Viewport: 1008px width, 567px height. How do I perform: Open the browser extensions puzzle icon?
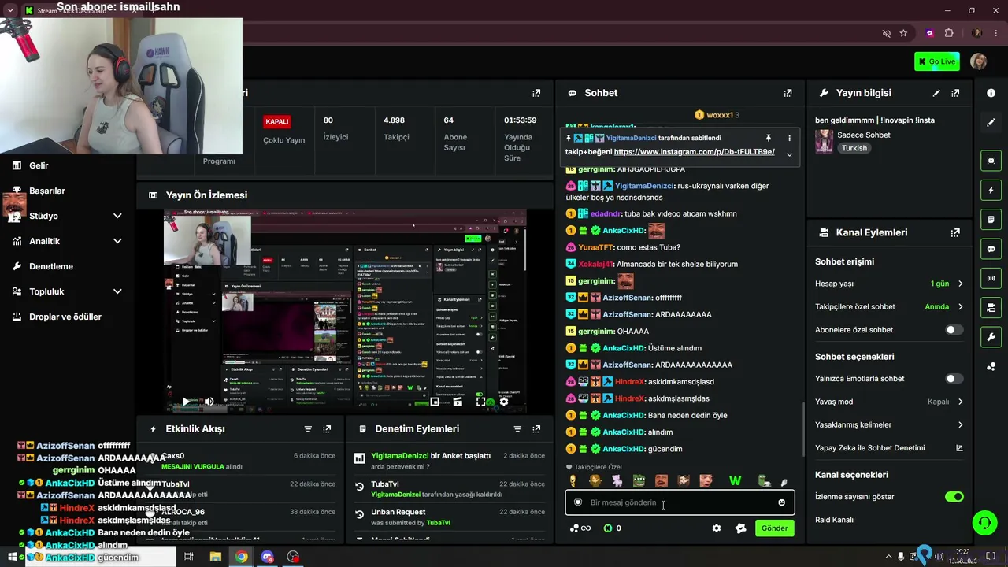click(x=949, y=33)
